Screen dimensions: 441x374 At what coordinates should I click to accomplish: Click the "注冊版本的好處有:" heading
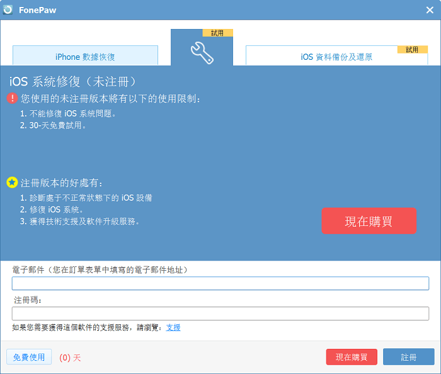click(x=61, y=183)
